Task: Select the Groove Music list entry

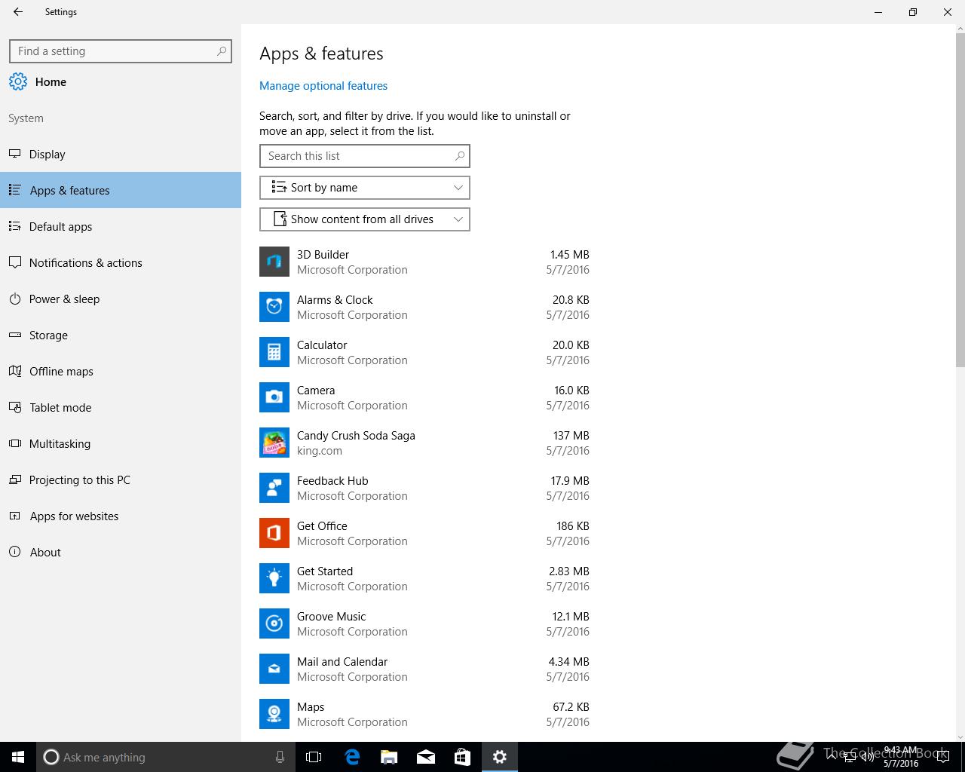Action: (x=425, y=623)
